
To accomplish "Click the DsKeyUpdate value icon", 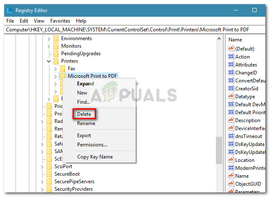I will point(231,144).
